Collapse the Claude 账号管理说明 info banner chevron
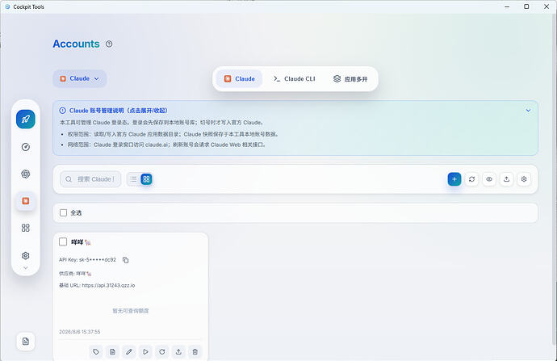 pos(528,110)
